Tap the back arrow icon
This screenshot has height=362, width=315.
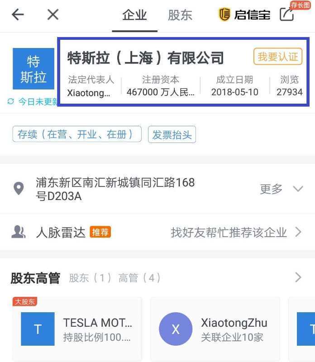(18, 14)
